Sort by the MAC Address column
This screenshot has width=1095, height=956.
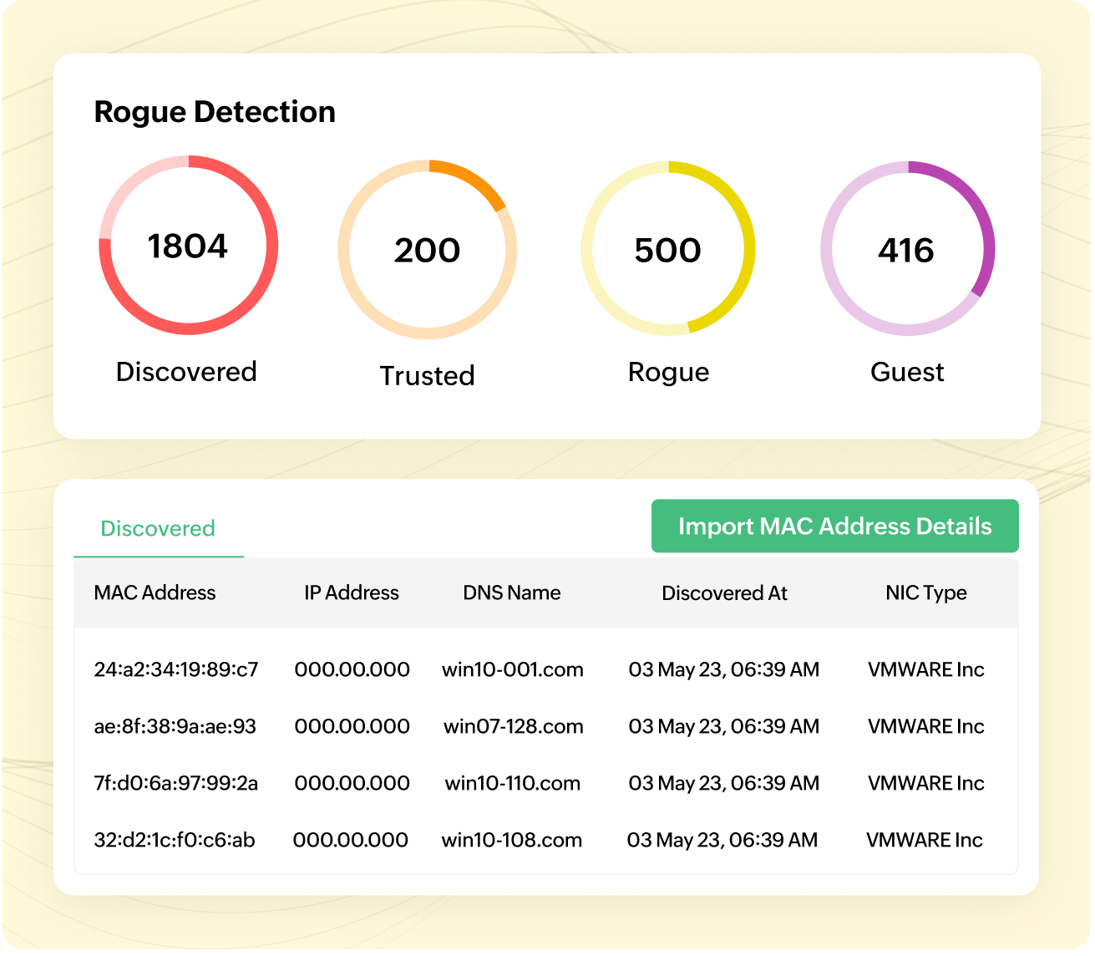click(155, 592)
